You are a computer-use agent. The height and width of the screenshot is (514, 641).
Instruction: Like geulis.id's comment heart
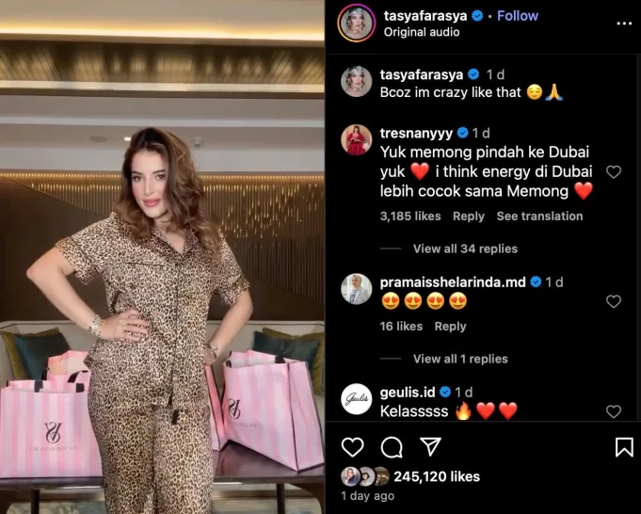[614, 411]
